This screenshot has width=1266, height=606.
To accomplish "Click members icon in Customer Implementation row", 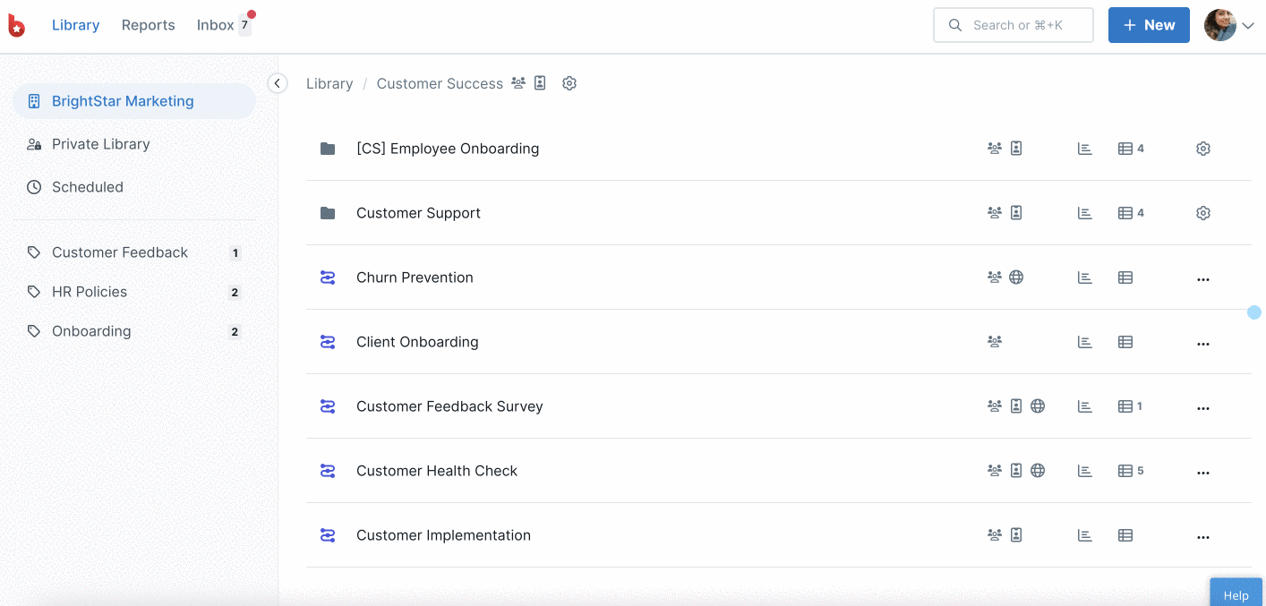I will click(995, 535).
